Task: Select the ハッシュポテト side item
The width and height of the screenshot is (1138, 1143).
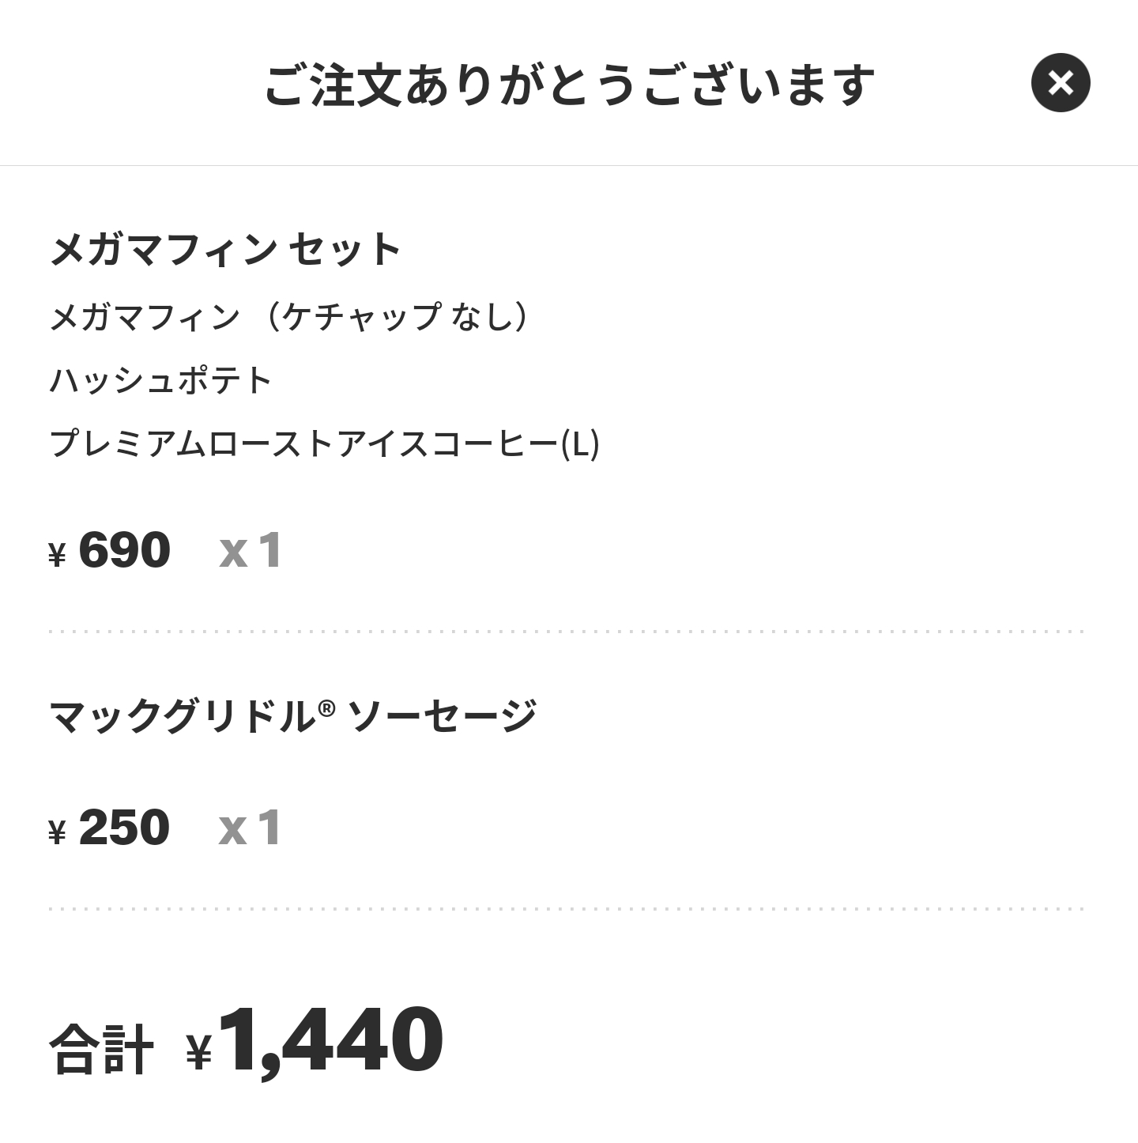Action: tap(161, 381)
